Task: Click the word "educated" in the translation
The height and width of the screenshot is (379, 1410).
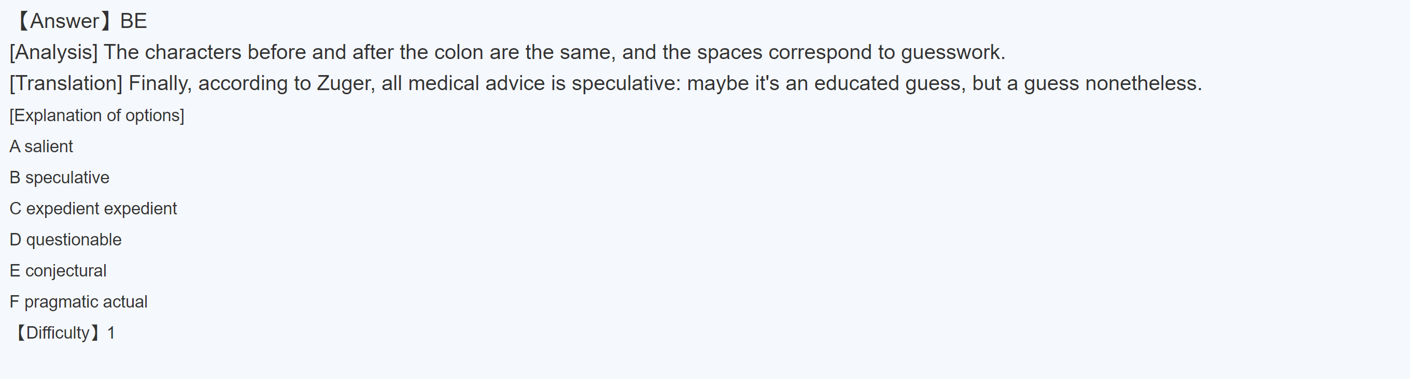Action: coord(856,84)
